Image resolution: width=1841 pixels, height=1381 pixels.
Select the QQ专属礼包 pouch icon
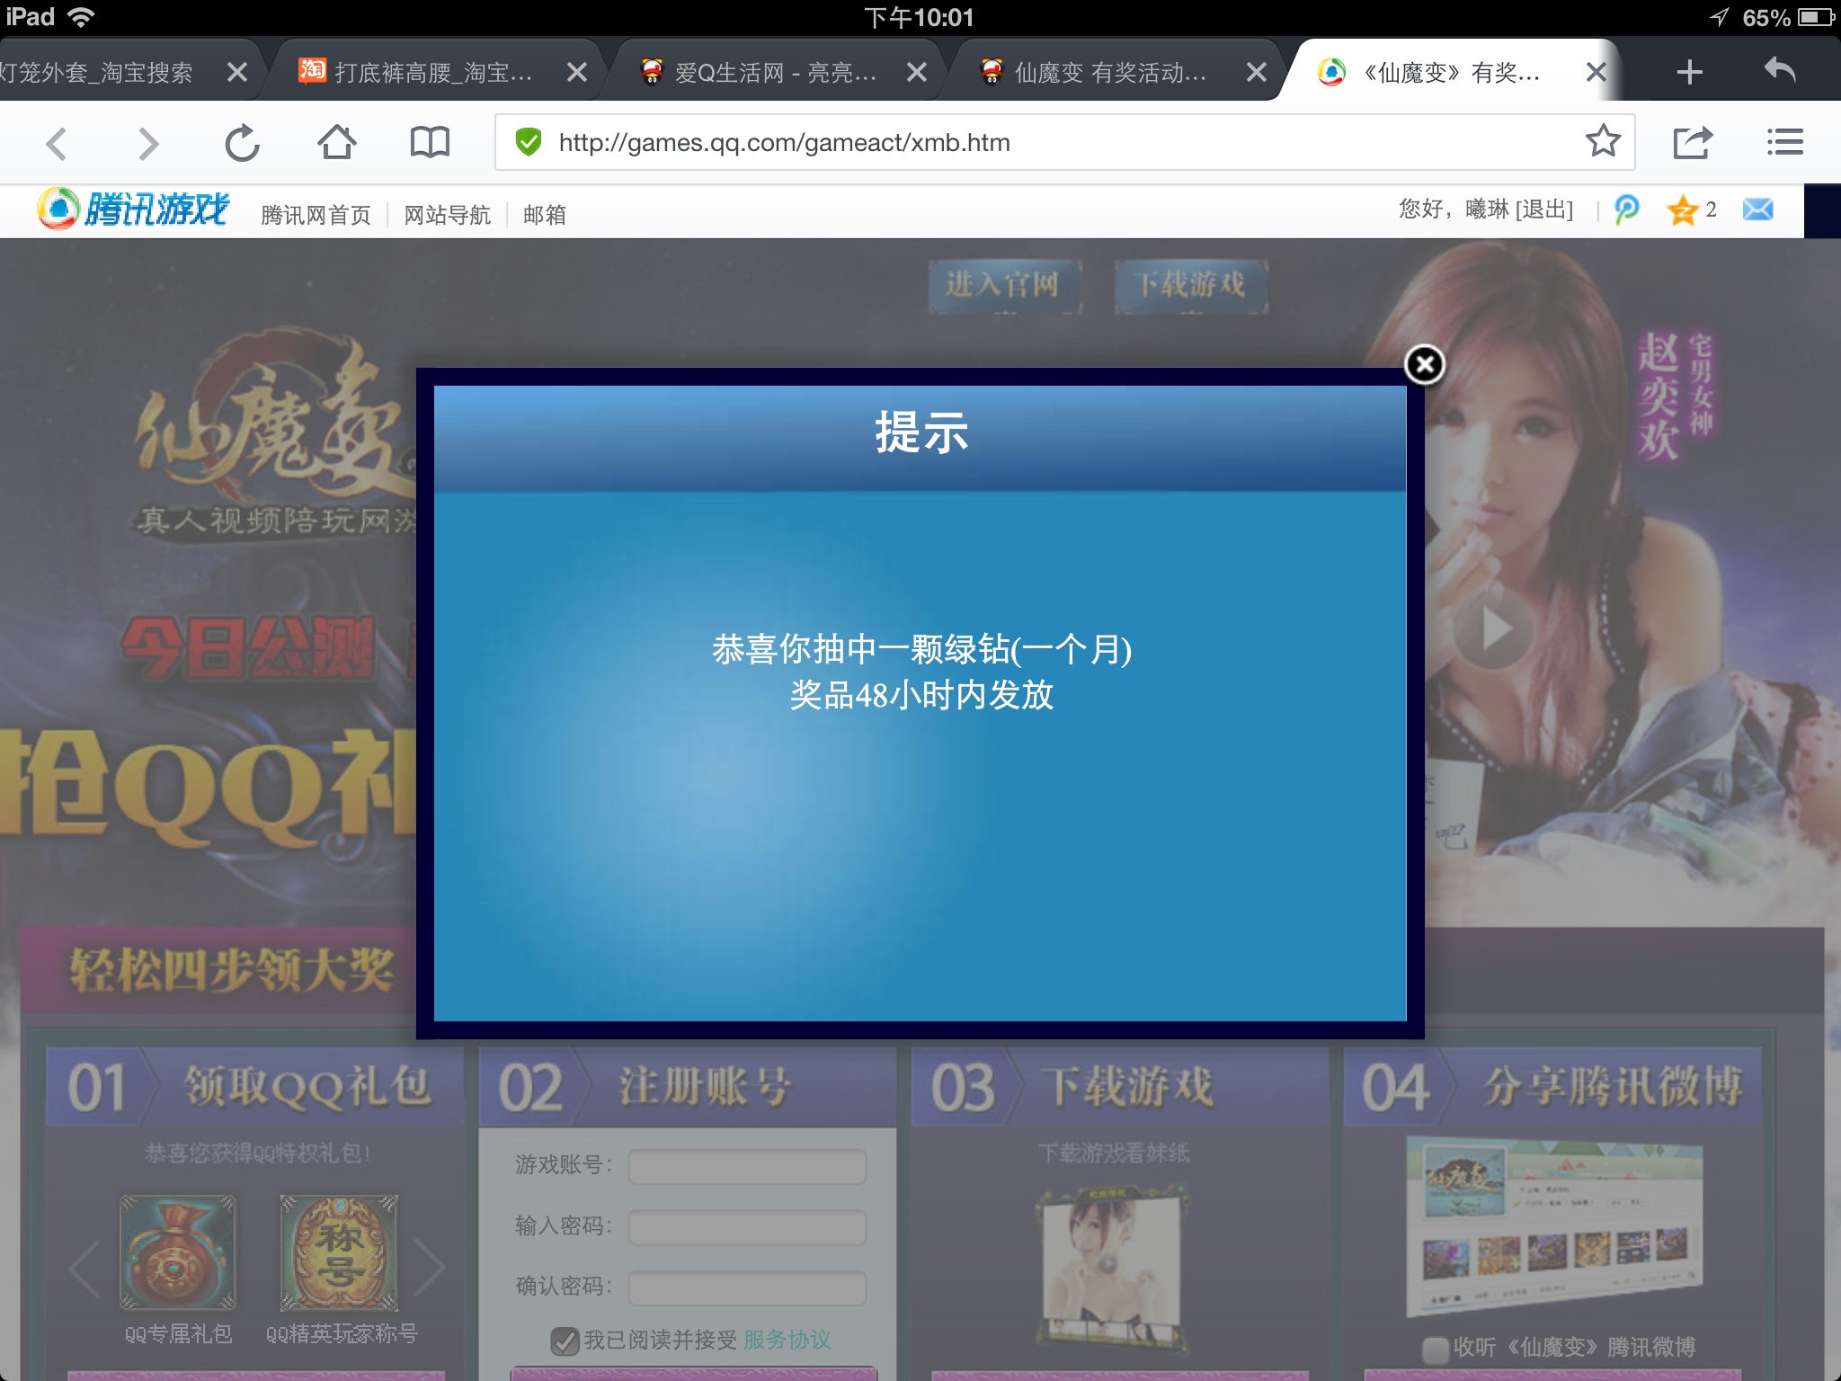tap(178, 1252)
